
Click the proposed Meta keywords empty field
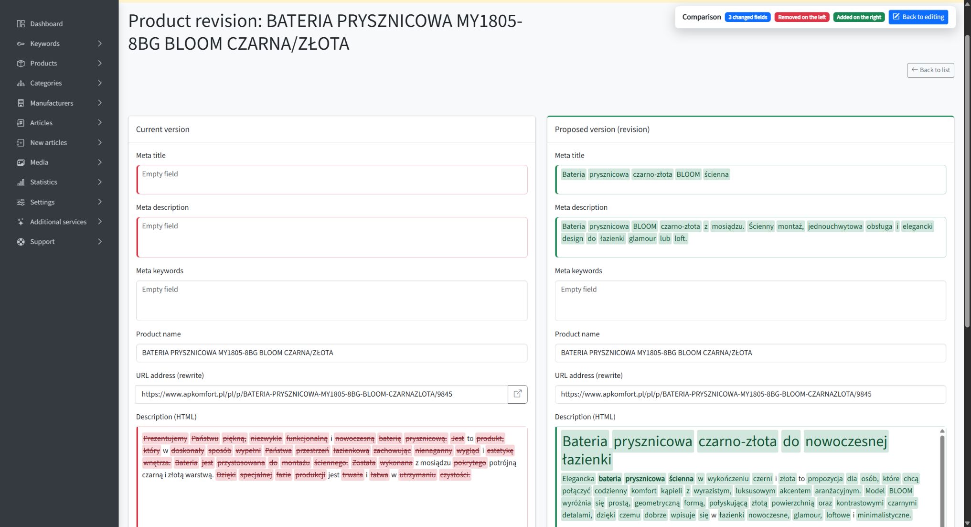click(750, 301)
